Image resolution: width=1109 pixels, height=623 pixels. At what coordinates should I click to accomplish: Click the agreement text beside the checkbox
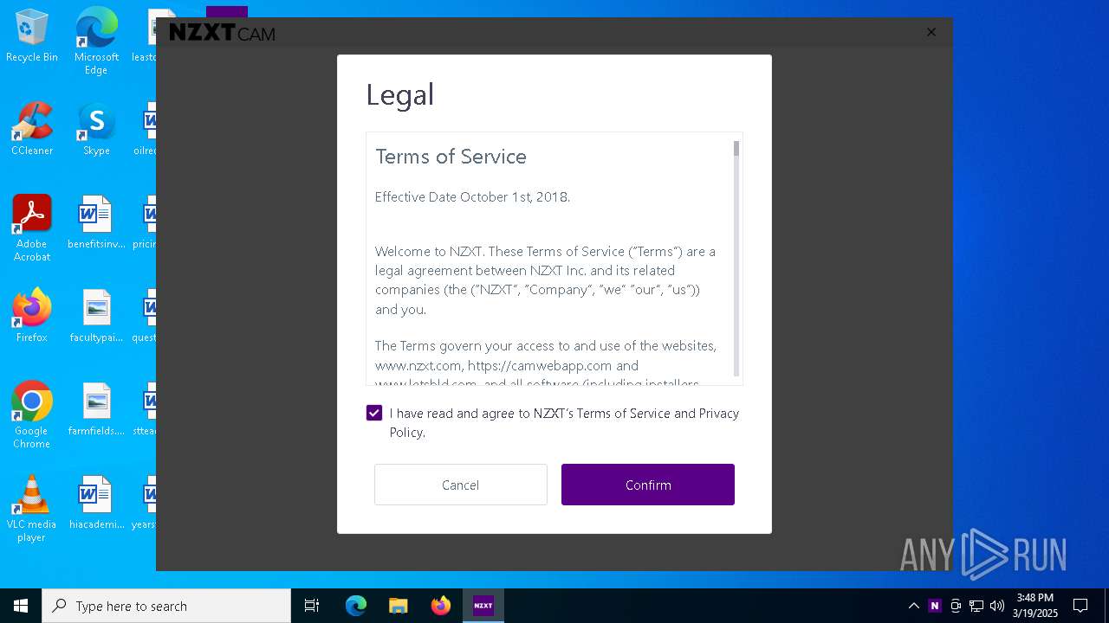point(564,422)
